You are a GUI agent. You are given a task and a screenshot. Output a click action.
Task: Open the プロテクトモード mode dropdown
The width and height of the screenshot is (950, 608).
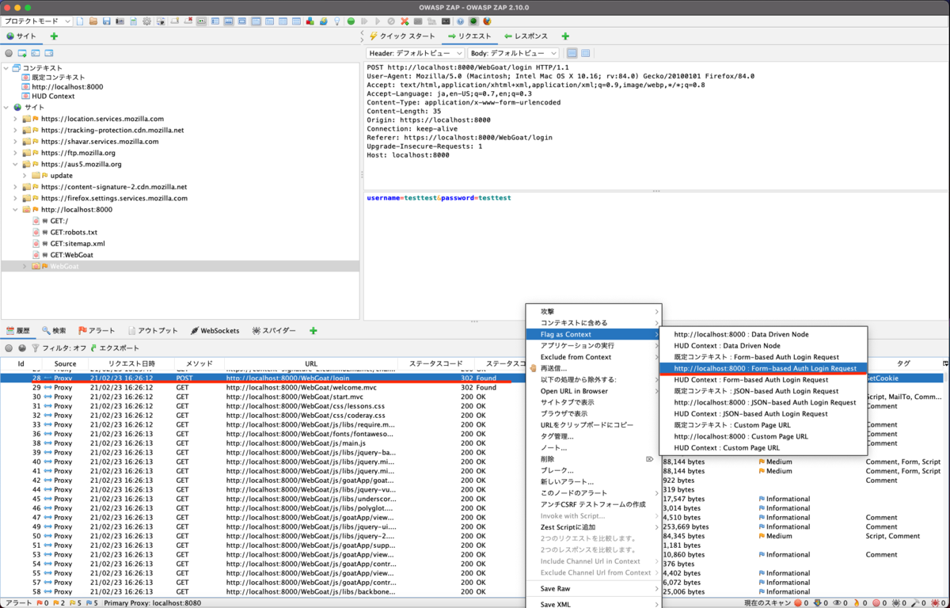[37, 21]
